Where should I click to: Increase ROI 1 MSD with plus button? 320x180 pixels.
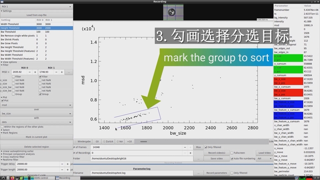[x=62, y=72]
